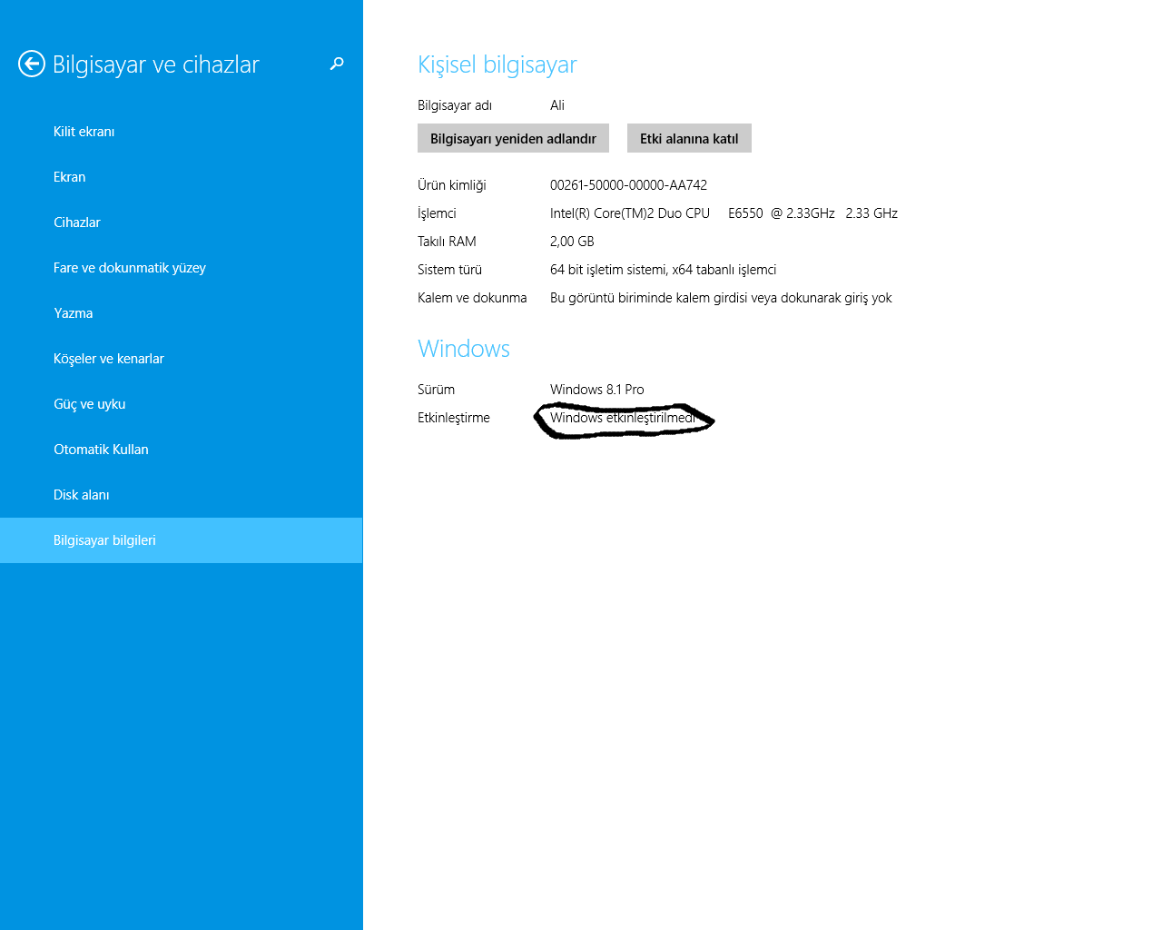The image size is (1162, 930).
Task: Click computer name value Ali
Action: (x=557, y=105)
